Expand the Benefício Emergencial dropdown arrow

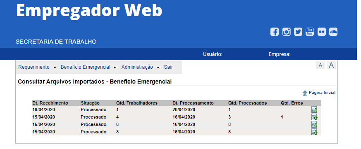(115, 68)
